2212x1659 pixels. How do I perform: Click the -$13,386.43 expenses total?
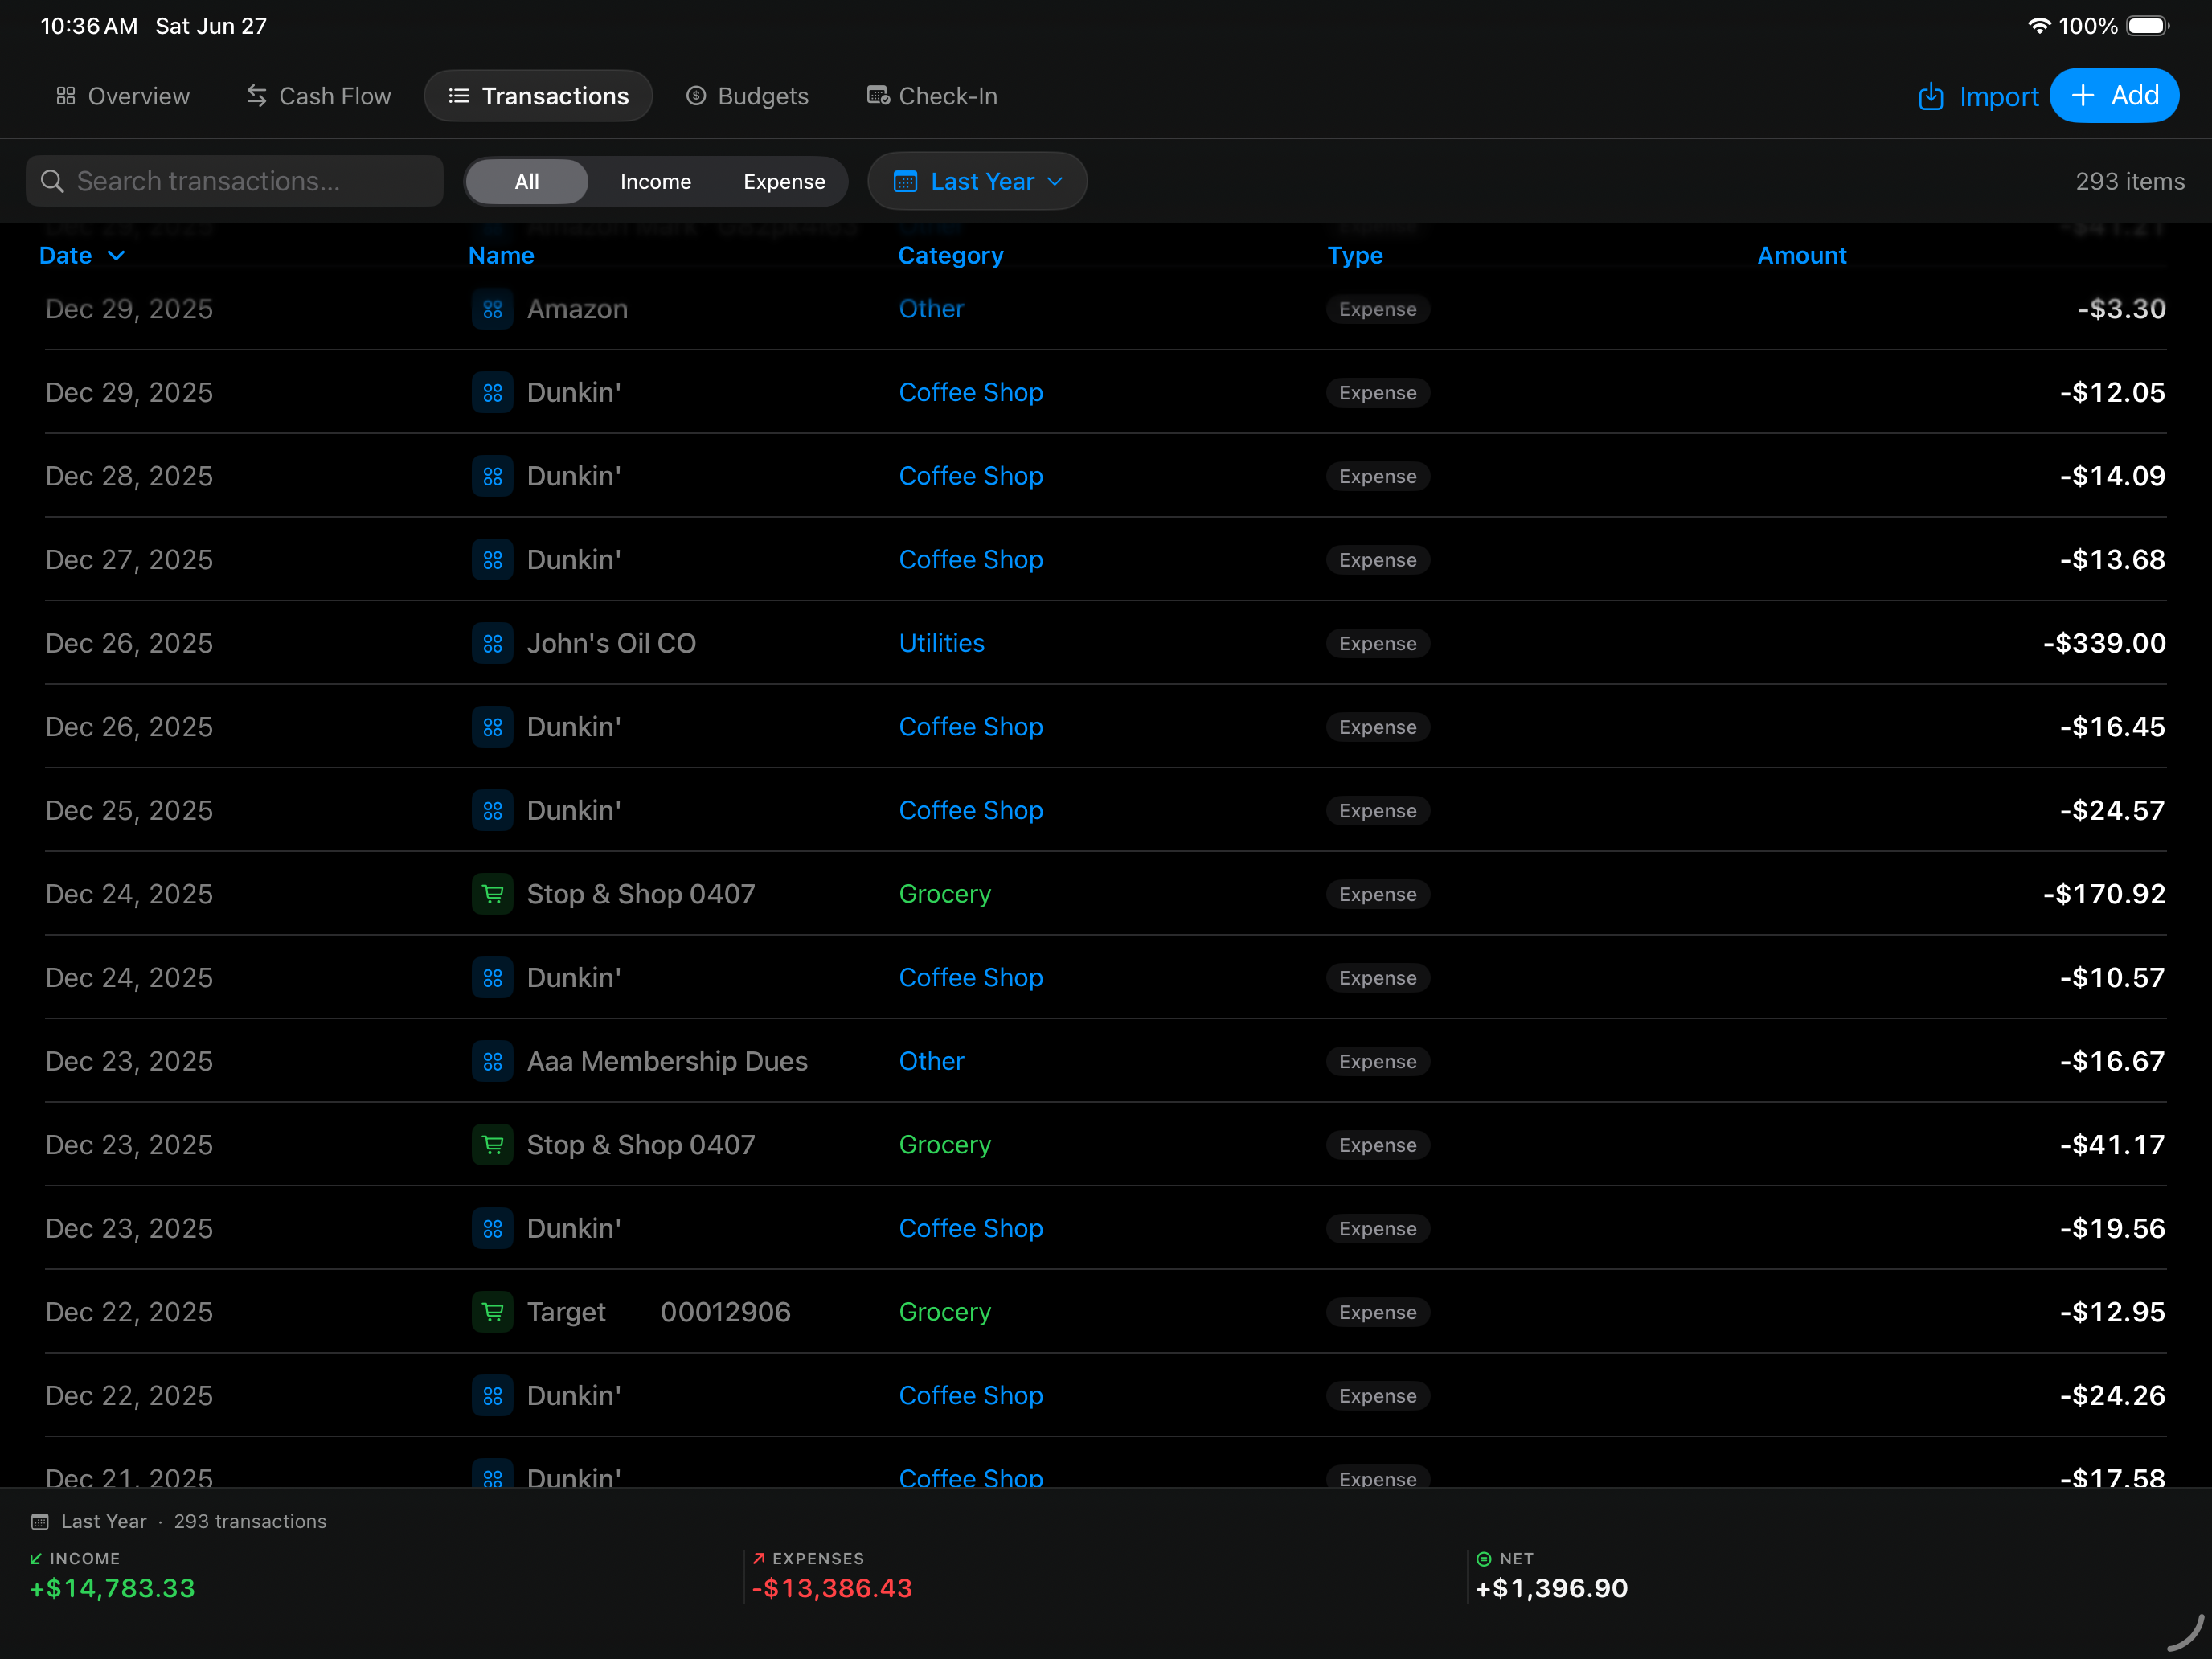click(832, 1588)
